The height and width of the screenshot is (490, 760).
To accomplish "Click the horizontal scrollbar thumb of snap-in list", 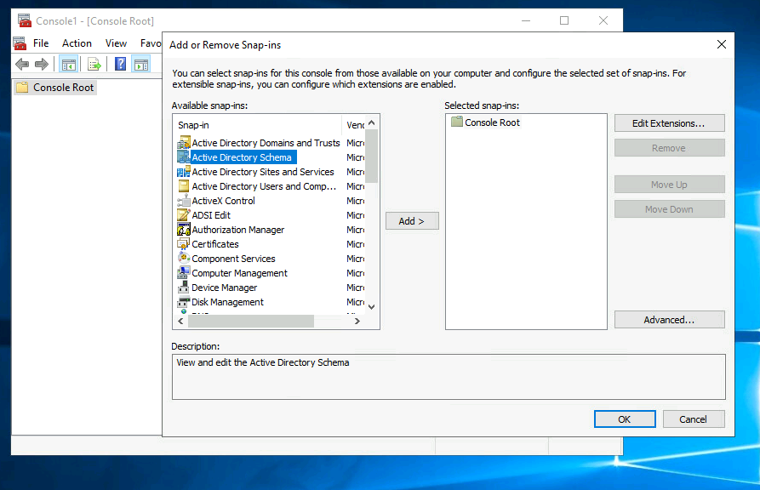I will 250,321.
